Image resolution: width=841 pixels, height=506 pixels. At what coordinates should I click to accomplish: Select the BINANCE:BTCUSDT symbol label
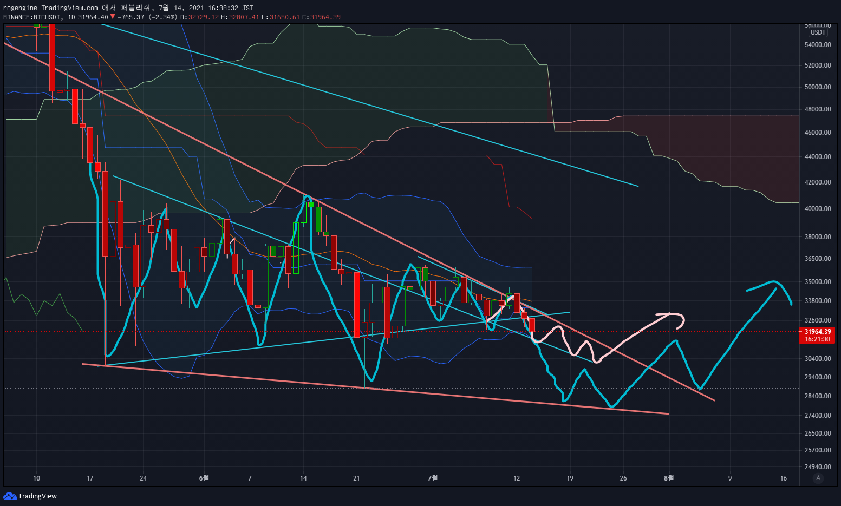(31, 17)
